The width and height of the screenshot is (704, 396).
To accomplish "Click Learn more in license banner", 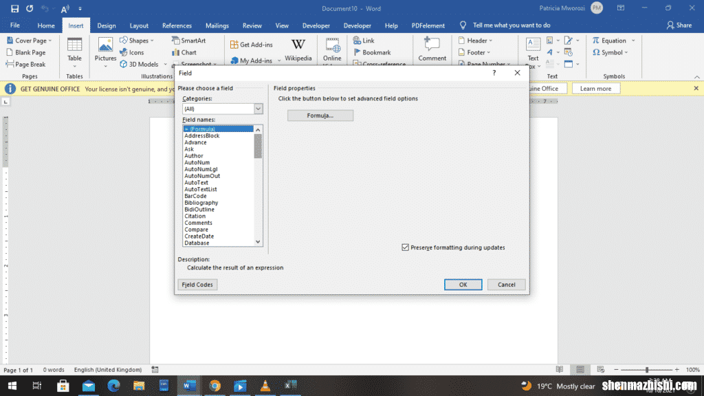I will (596, 89).
